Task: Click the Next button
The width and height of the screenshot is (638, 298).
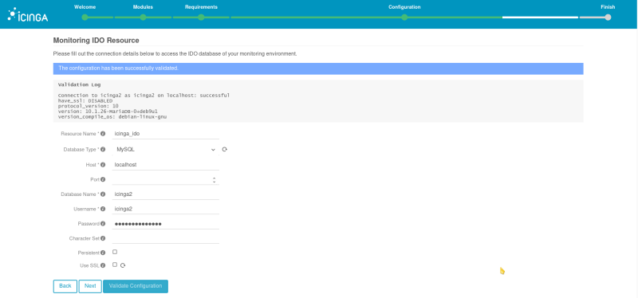Action: [x=90, y=286]
